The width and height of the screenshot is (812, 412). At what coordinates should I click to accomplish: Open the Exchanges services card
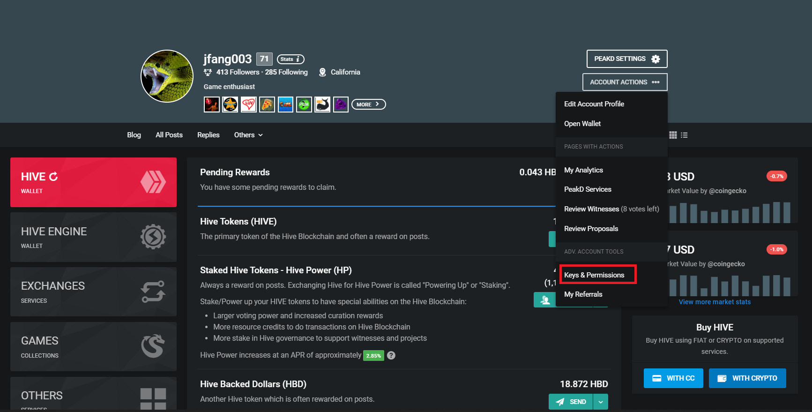tap(93, 292)
